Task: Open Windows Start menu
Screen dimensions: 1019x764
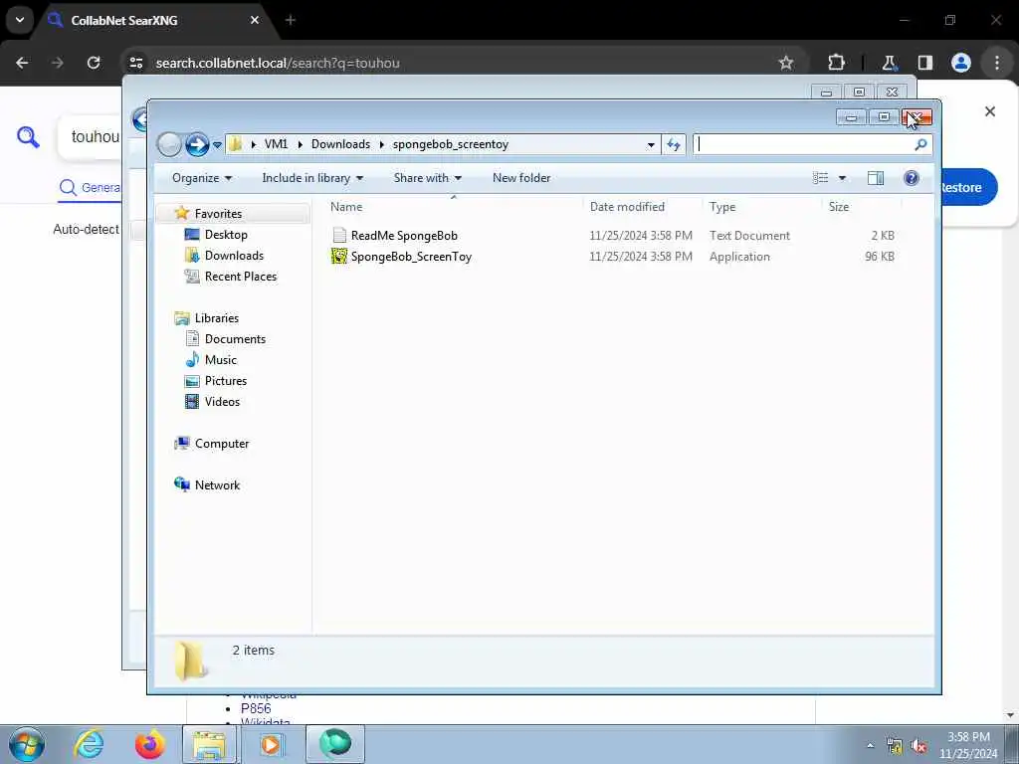Action: [27, 744]
